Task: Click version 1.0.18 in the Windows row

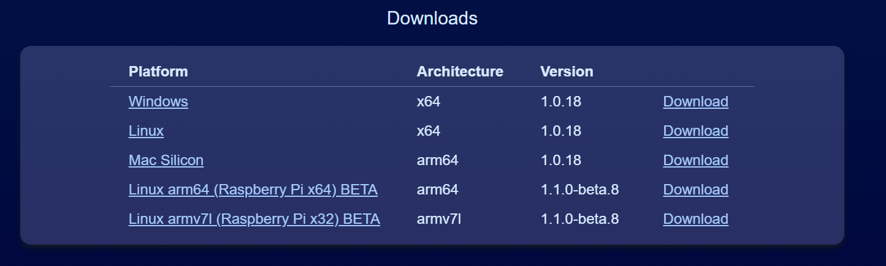Action: tap(560, 102)
